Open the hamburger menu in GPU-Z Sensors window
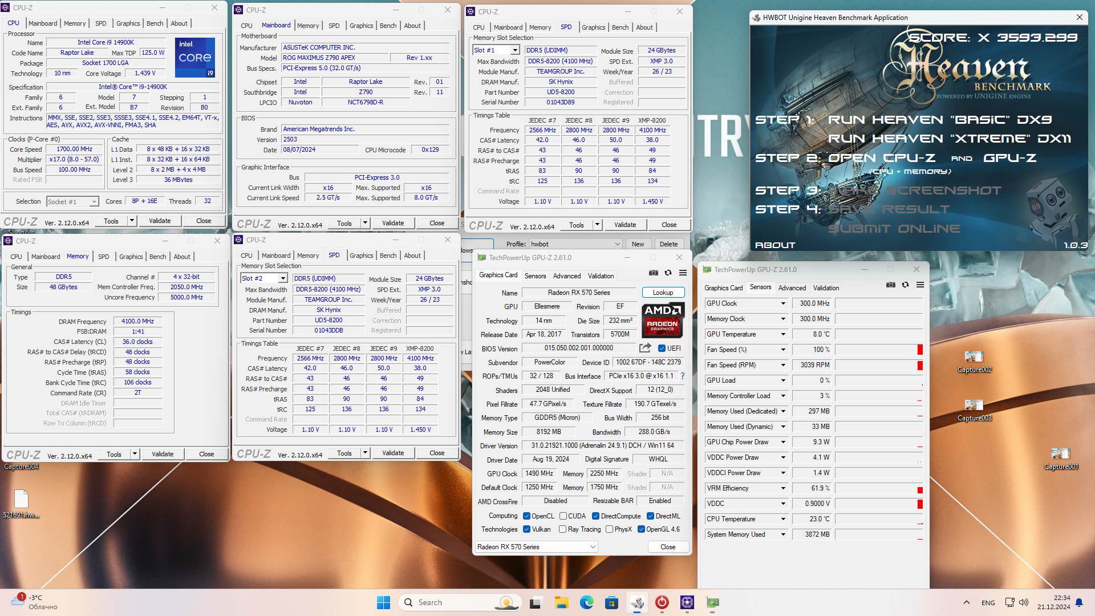Image resolution: width=1095 pixels, height=616 pixels. [x=920, y=285]
